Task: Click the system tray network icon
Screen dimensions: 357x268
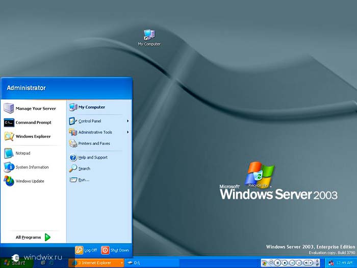Action: pyautogui.click(x=331, y=263)
